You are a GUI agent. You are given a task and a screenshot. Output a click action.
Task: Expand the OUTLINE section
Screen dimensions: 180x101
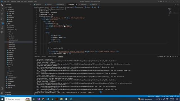[8, 92]
